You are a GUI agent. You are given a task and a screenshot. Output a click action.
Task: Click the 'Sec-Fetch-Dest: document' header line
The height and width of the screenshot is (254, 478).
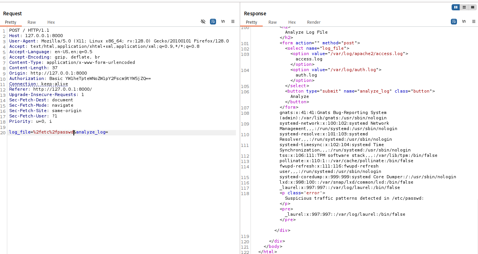[x=41, y=100]
